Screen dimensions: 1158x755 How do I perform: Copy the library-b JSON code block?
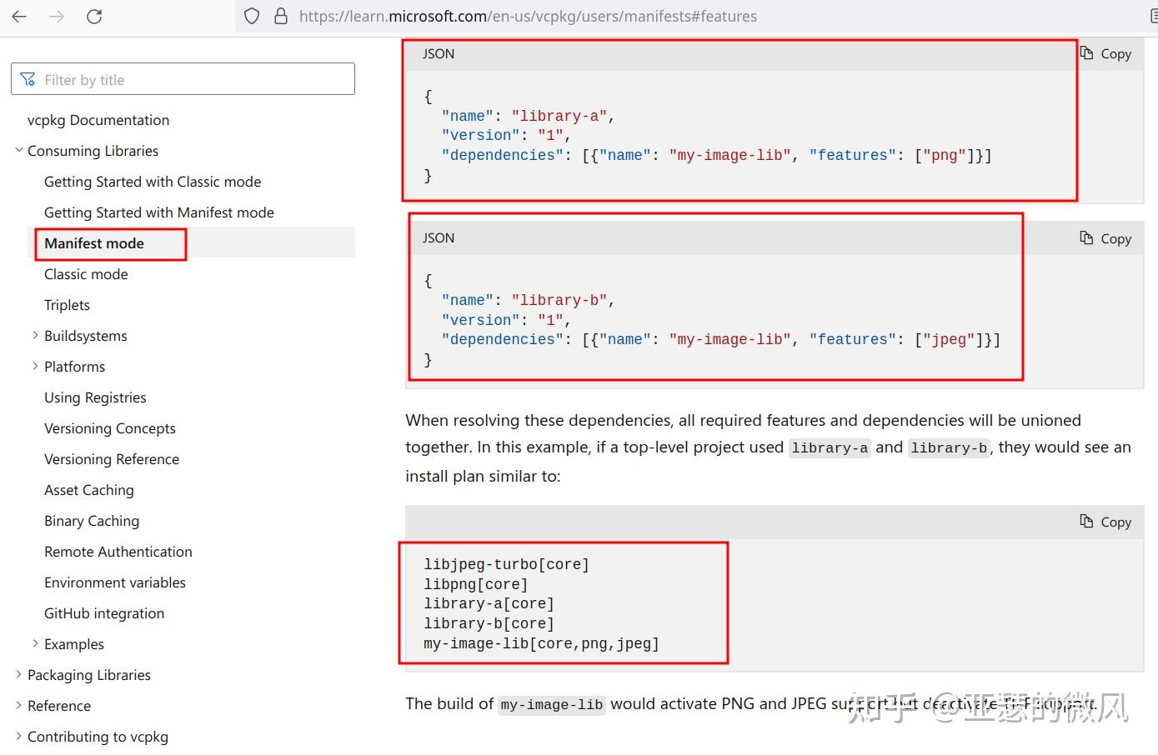pyautogui.click(x=1105, y=238)
